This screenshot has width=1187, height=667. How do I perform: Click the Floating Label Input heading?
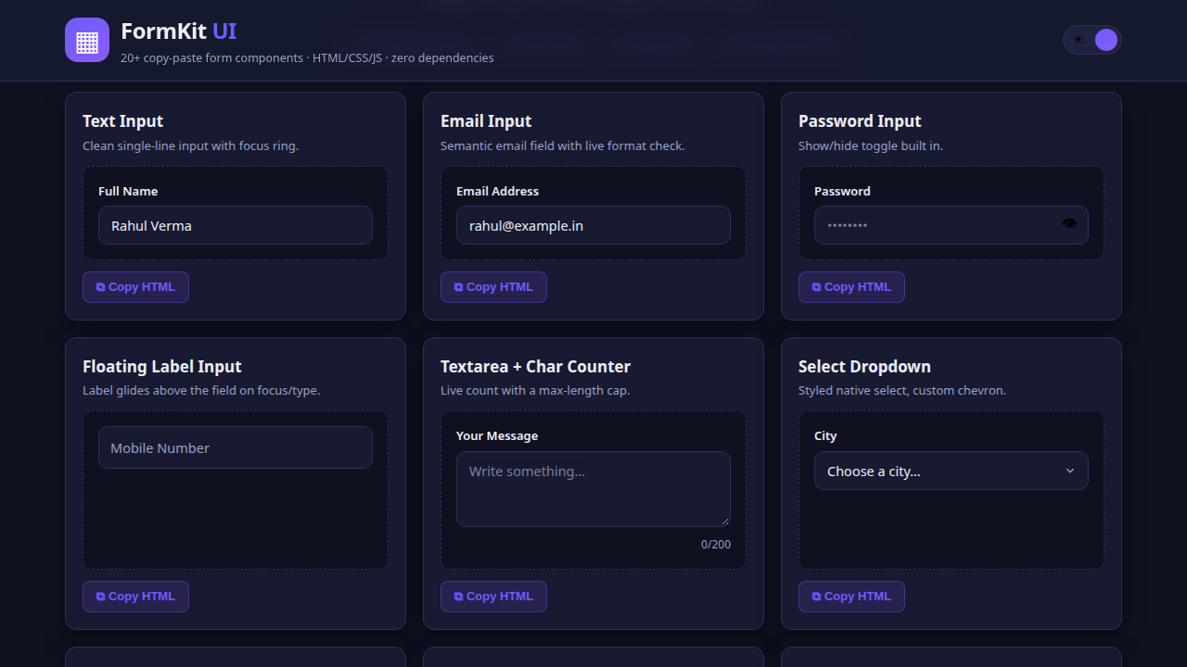coord(162,366)
